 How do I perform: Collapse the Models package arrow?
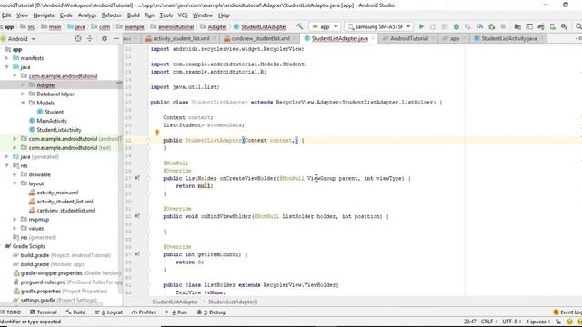[x=23, y=103]
